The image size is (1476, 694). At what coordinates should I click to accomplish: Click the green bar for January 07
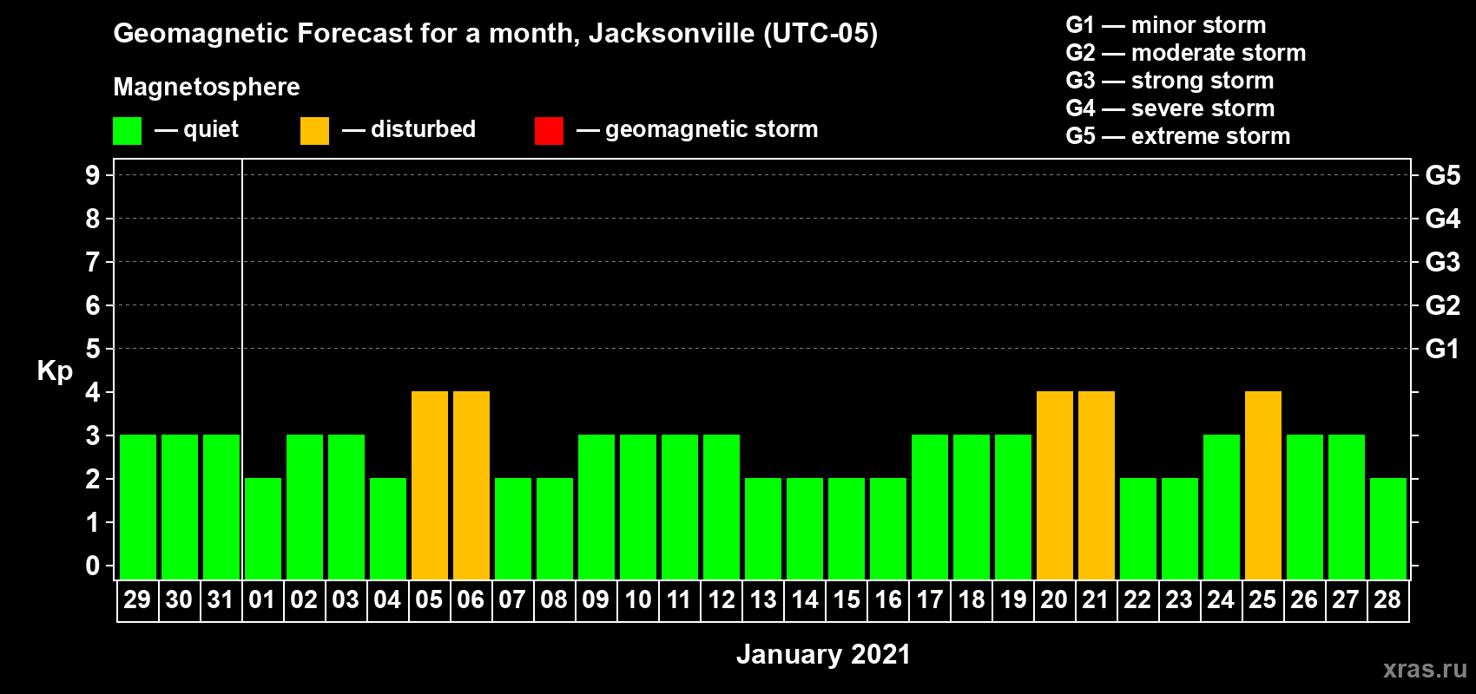pyautogui.click(x=513, y=528)
